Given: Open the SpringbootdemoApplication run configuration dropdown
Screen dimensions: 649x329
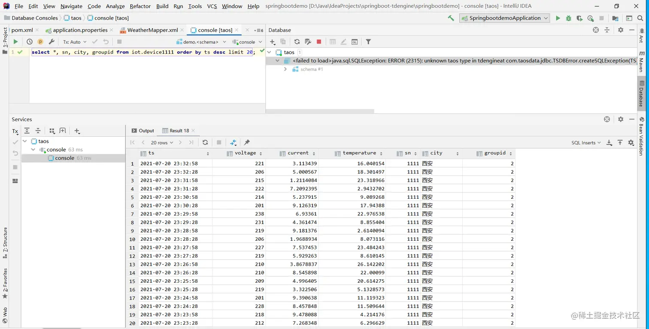Looking at the screenshot, I should [504, 18].
